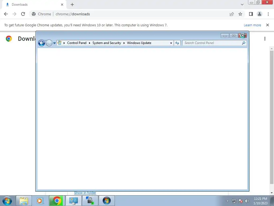Share this page icon in Chrome

[x=232, y=14]
